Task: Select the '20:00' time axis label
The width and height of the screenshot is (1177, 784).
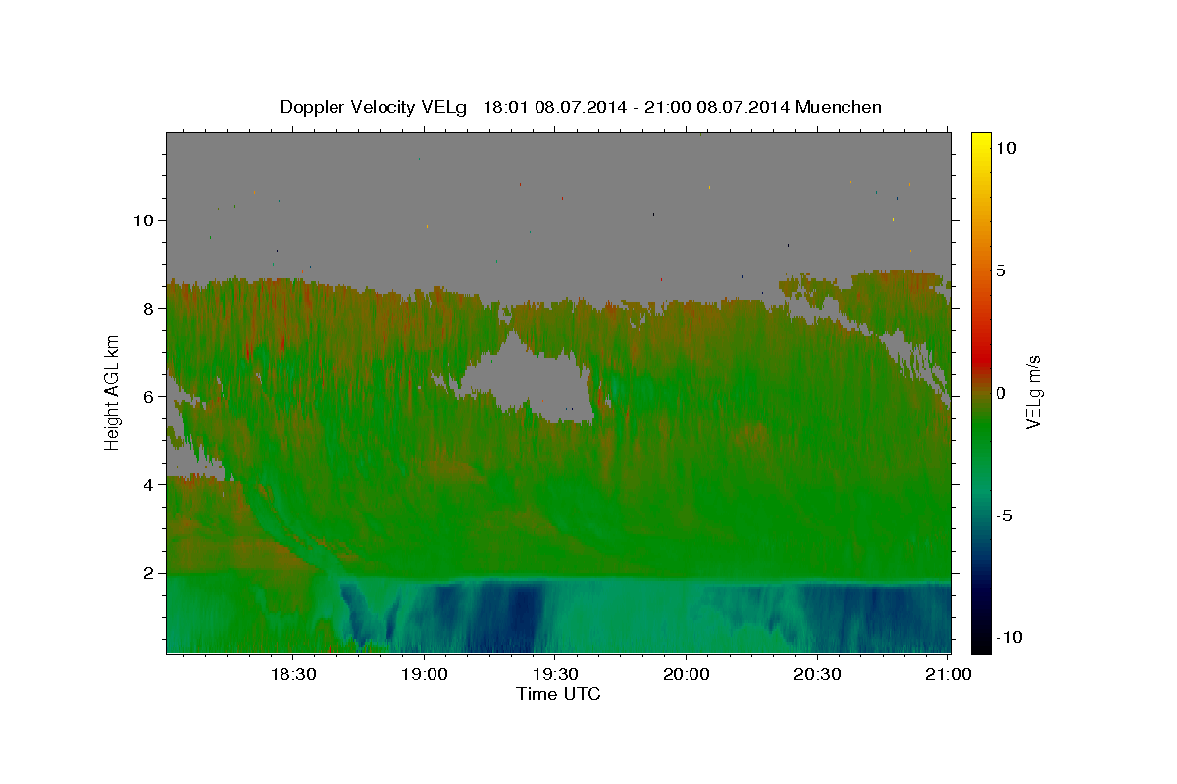Action: [686, 674]
